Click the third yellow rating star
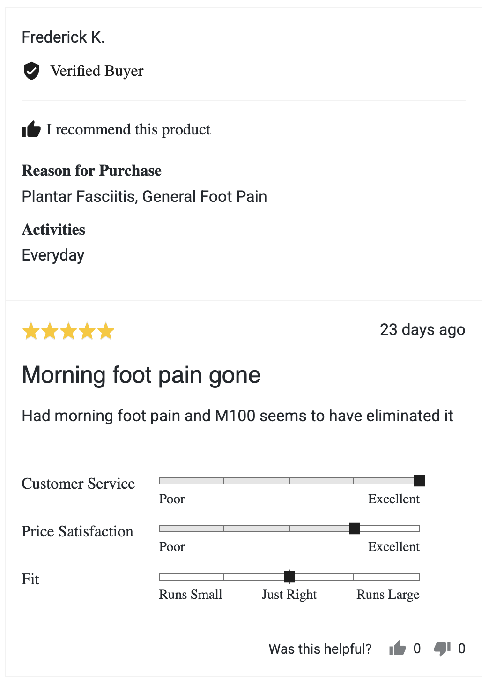This screenshot has height=685, width=489. [68, 331]
